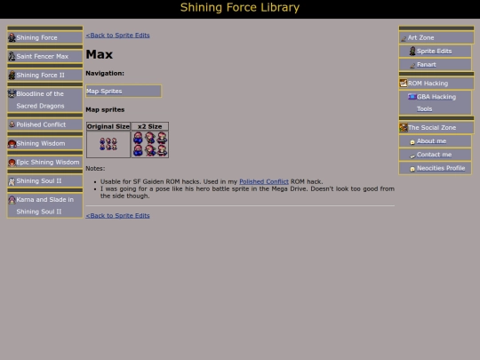Click top Back to Sprite Edits link
The width and height of the screenshot is (480, 360).
[x=117, y=36]
